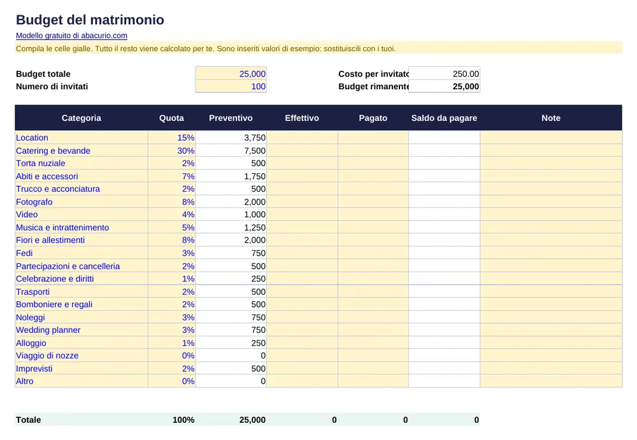The image size is (637, 440).
Task: Select the Fiori e allestimenti cell
Action: (82, 239)
